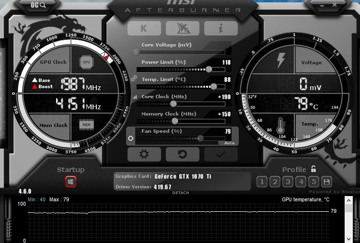360x243 pixels.
Task: Click the GPU temperature graph label
Action: (x=305, y=199)
